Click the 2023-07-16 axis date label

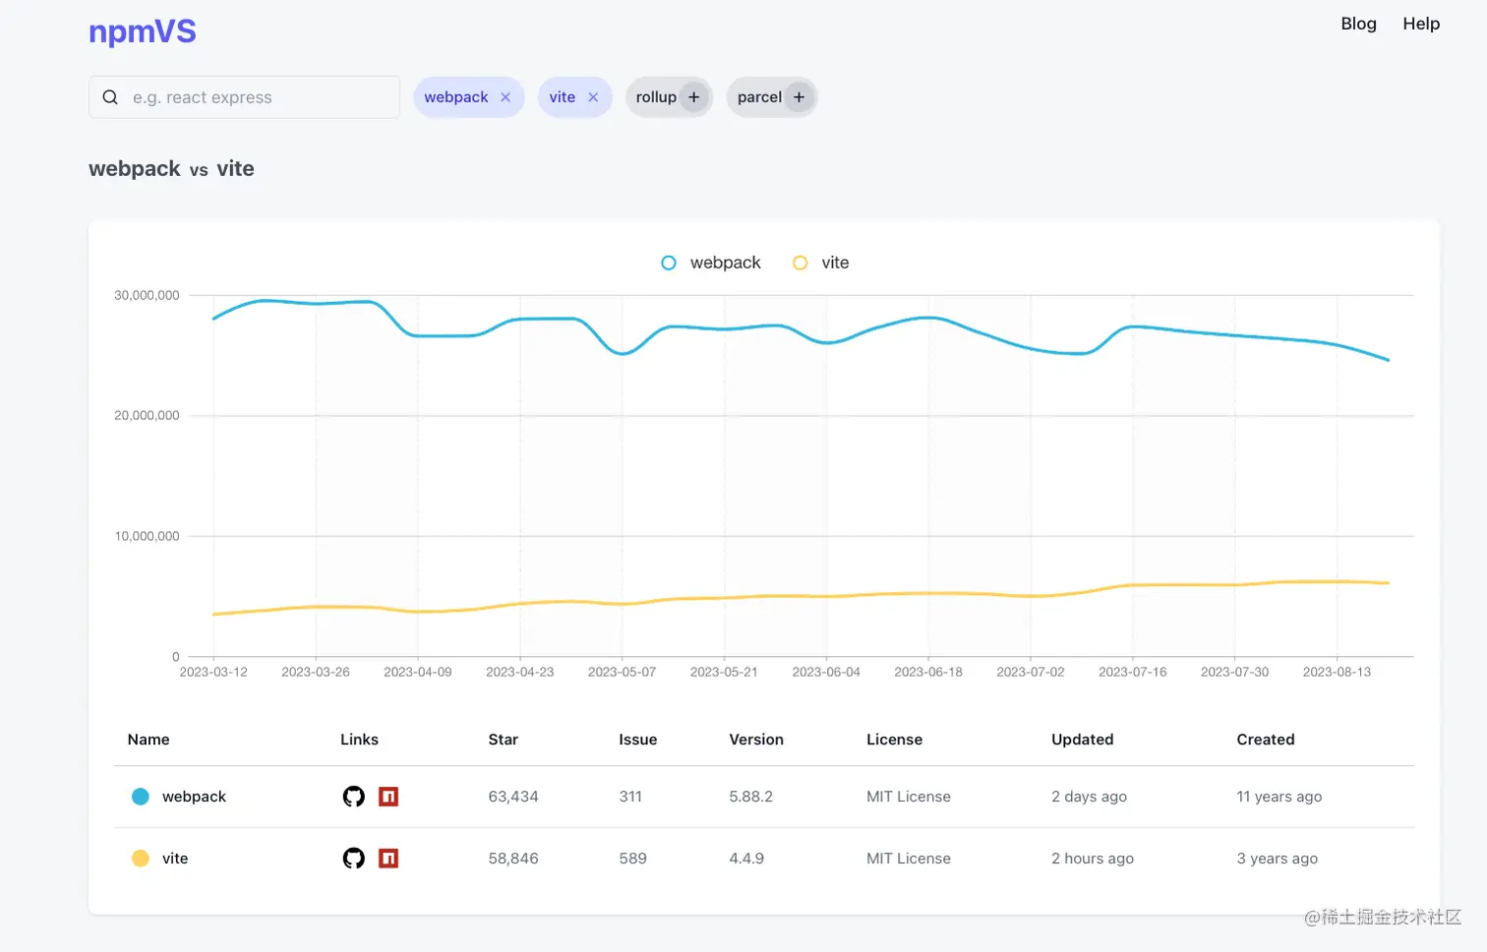point(1133,672)
